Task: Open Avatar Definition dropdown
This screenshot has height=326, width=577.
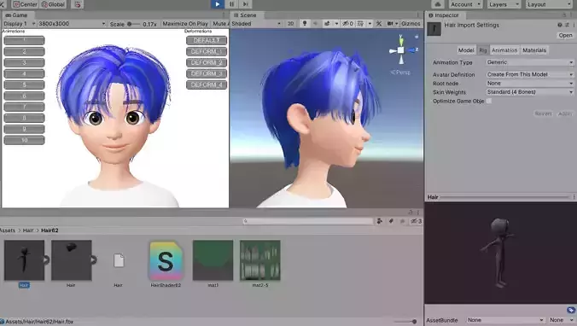Action: pos(530,74)
